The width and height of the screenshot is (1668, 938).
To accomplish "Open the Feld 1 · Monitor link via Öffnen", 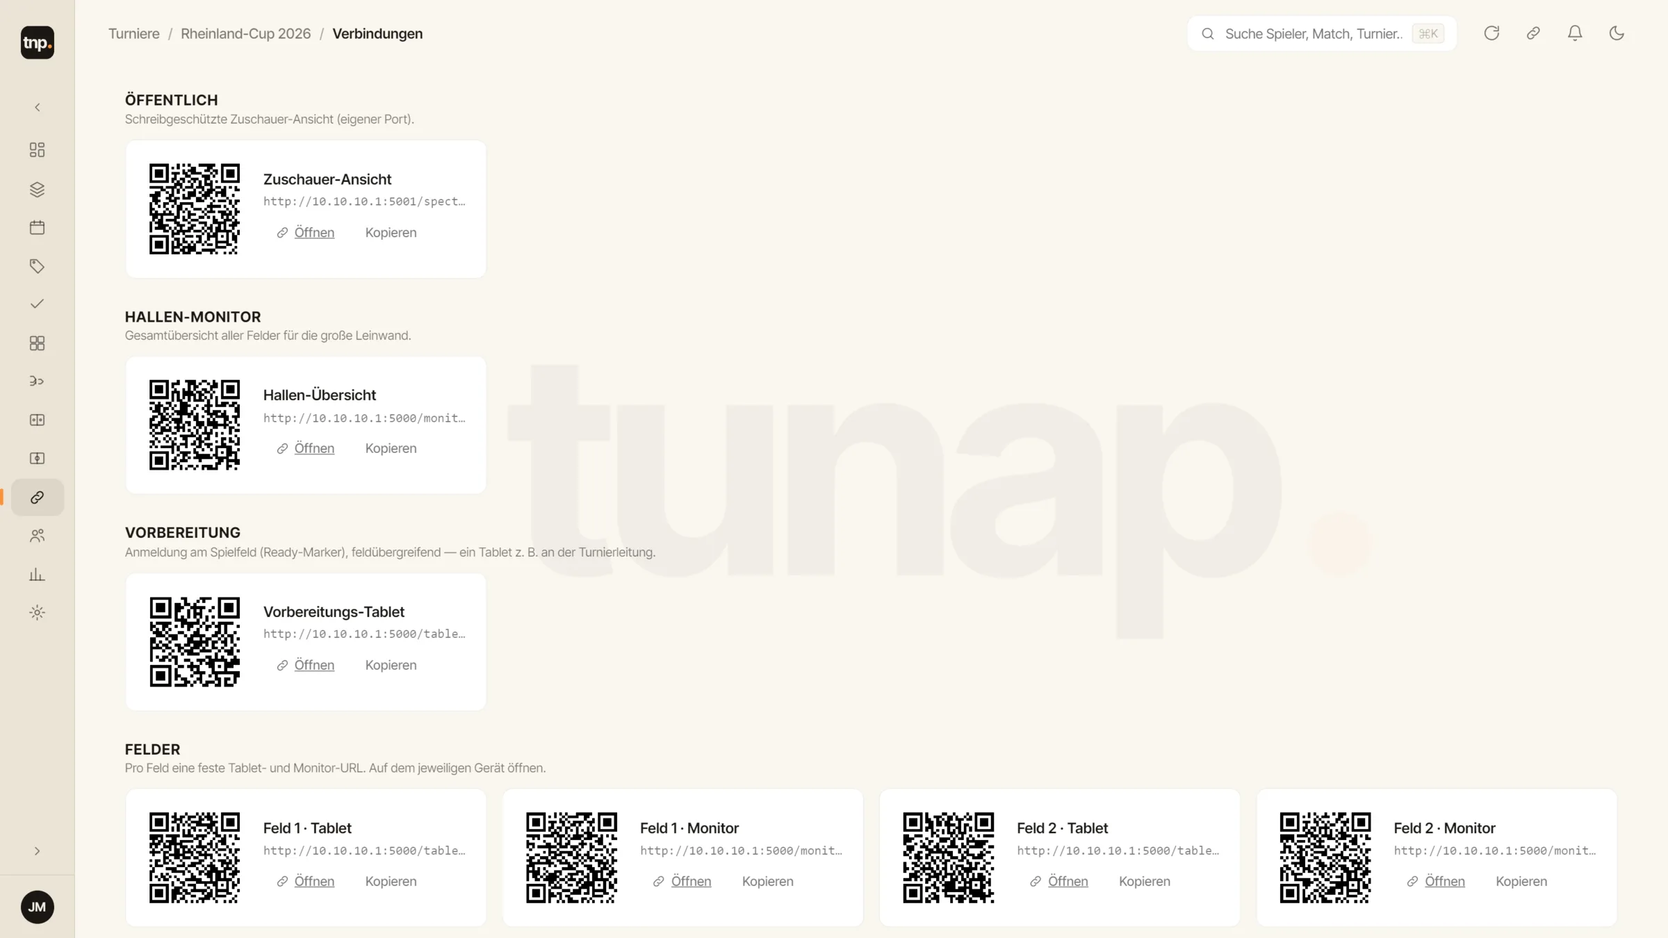I will (x=682, y=882).
